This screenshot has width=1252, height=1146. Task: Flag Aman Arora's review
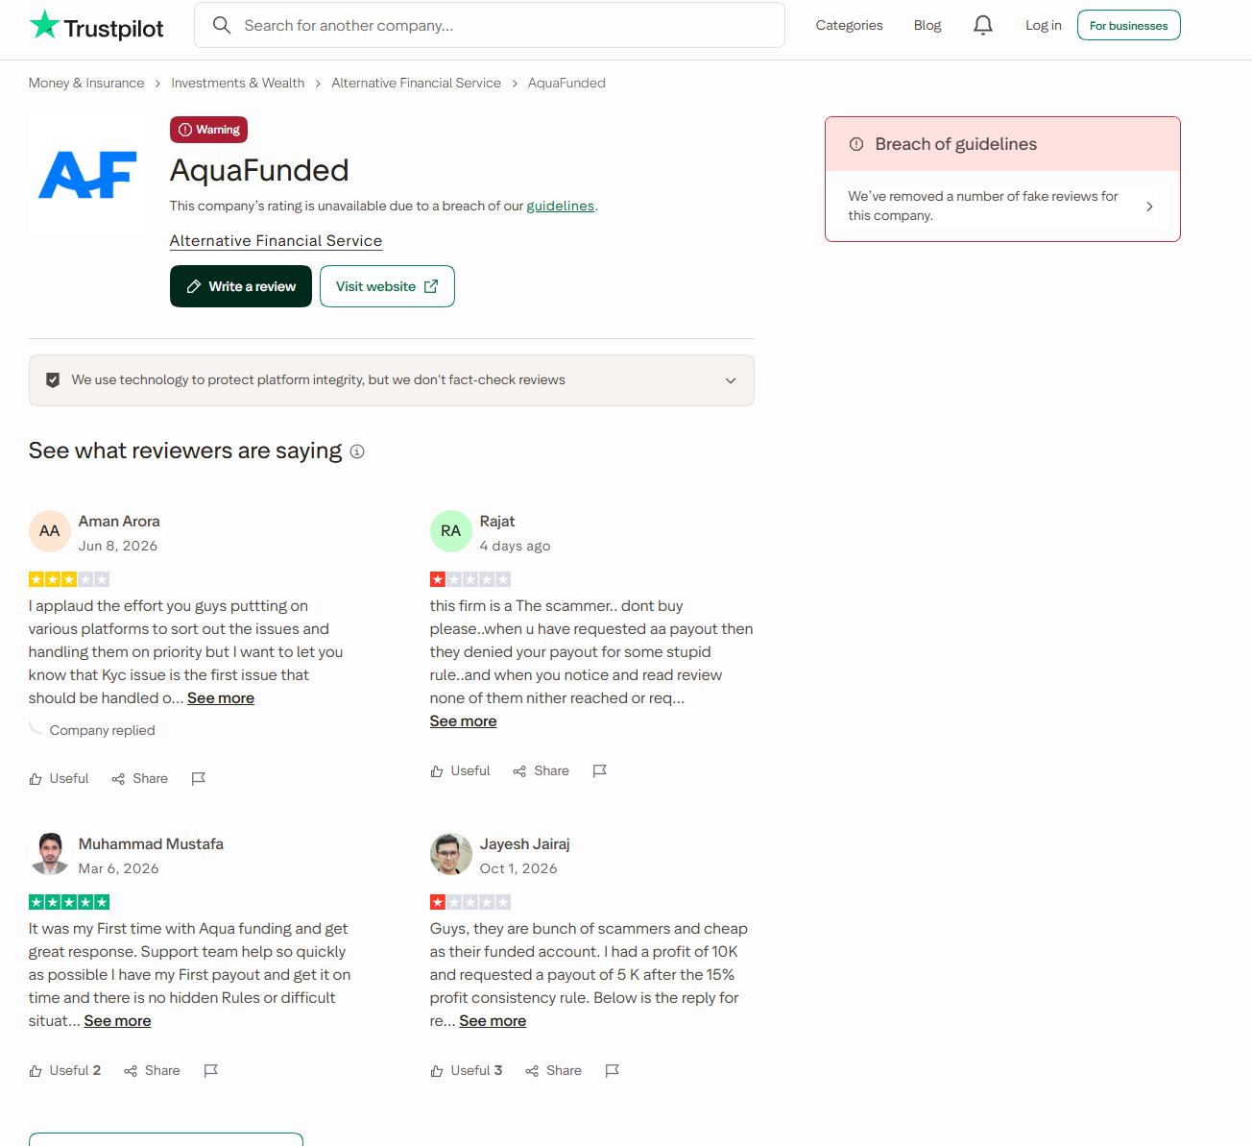pos(199,778)
